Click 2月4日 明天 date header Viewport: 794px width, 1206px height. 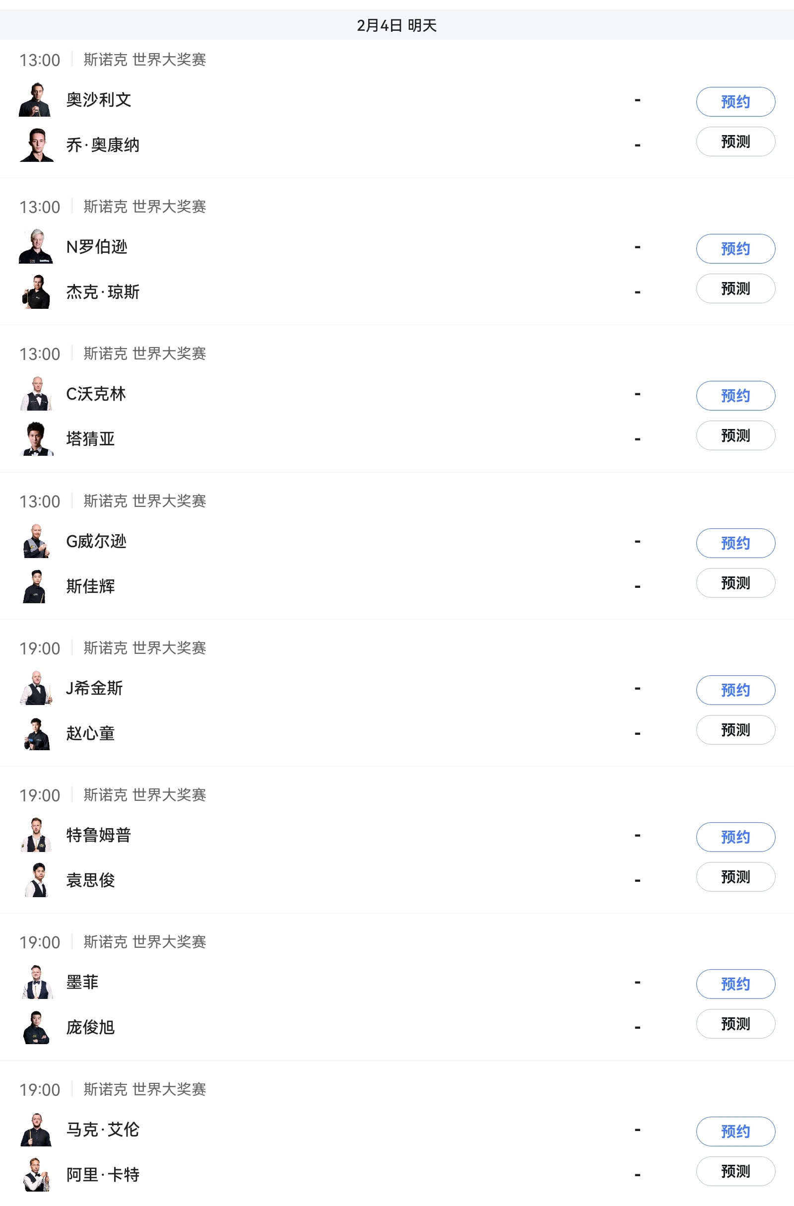pos(397,25)
